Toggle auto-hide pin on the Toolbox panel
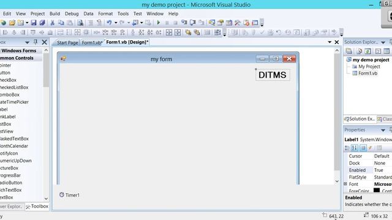 [x=36, y=42]
